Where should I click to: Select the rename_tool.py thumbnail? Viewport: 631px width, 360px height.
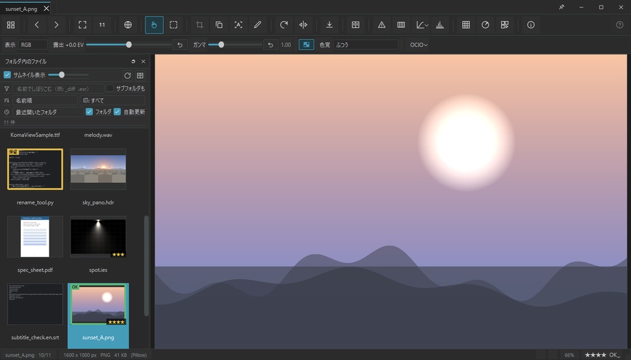tap(35, 169)
